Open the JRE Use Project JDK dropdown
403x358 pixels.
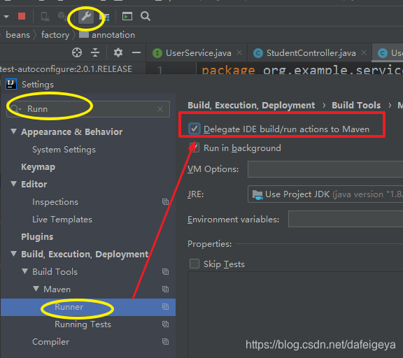pos(325,194)
